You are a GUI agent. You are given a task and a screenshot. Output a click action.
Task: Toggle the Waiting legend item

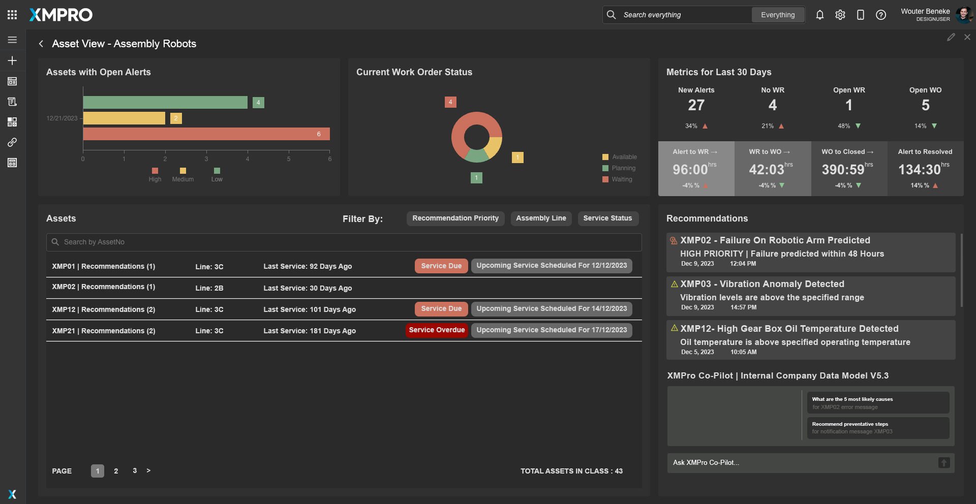(618, 179)
